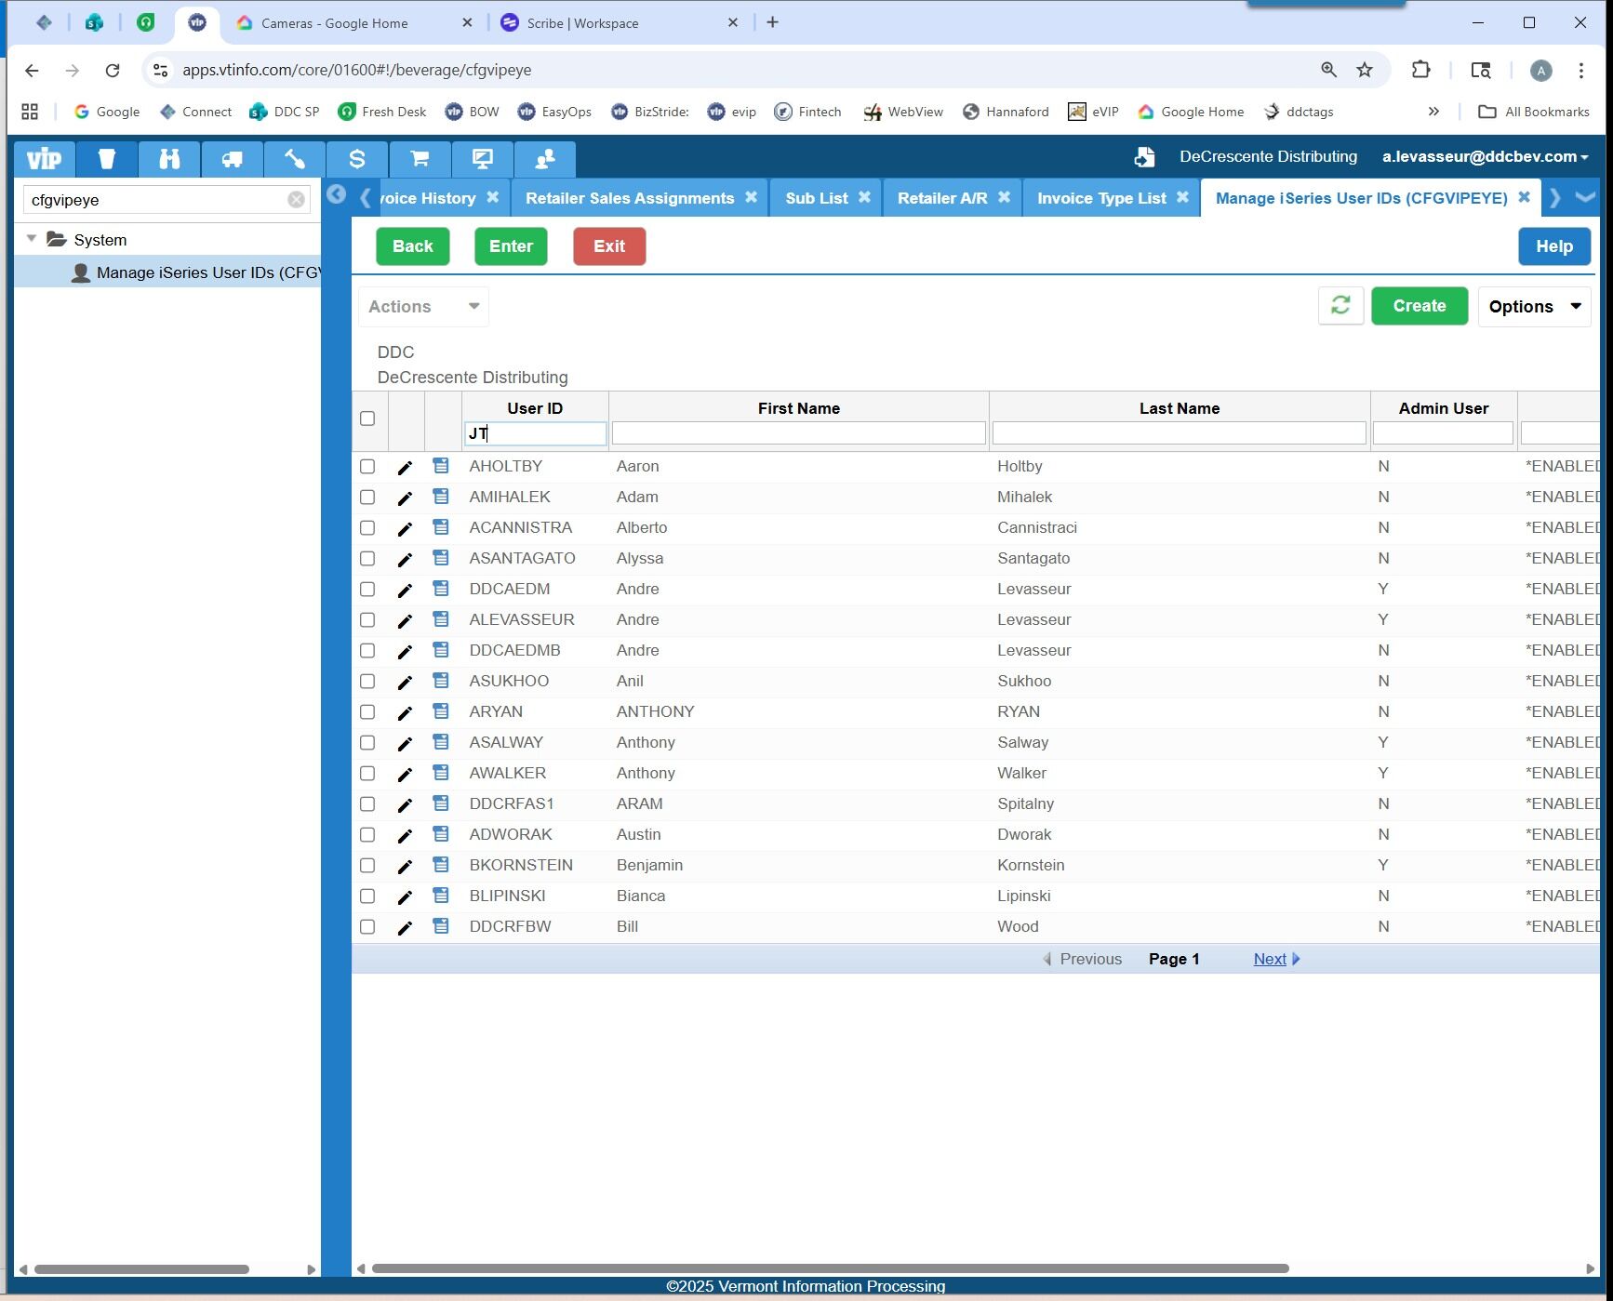
Task: Select the dollar sign toolbar icon
Action: pyautogui.click(x=357, y=159)
